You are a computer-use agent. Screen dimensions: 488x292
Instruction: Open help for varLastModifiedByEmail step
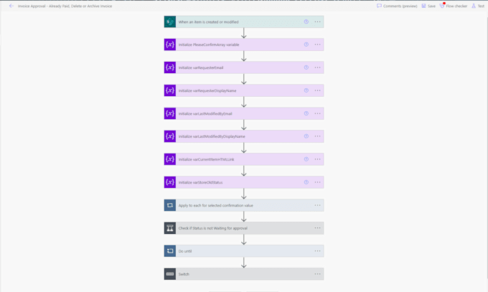306,113
